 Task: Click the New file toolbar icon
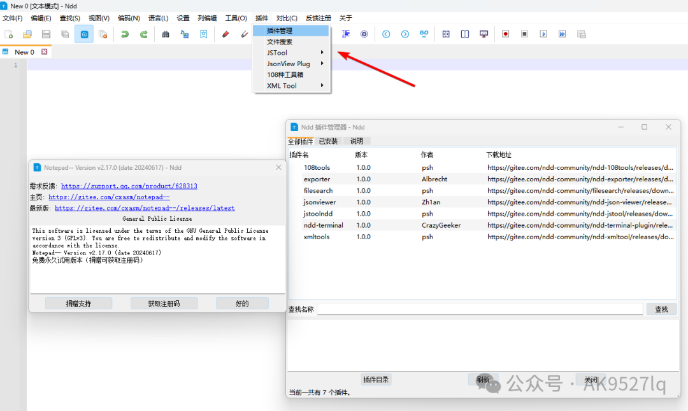tap(8, 34)
